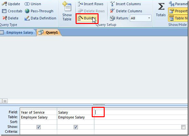Uncheck Show for the Salary column
Viewport: 189px width, 136px height.
[x=76, y=127]
